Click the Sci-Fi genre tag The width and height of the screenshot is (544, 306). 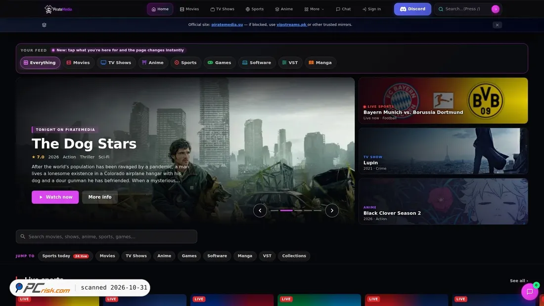click(104, 157)
